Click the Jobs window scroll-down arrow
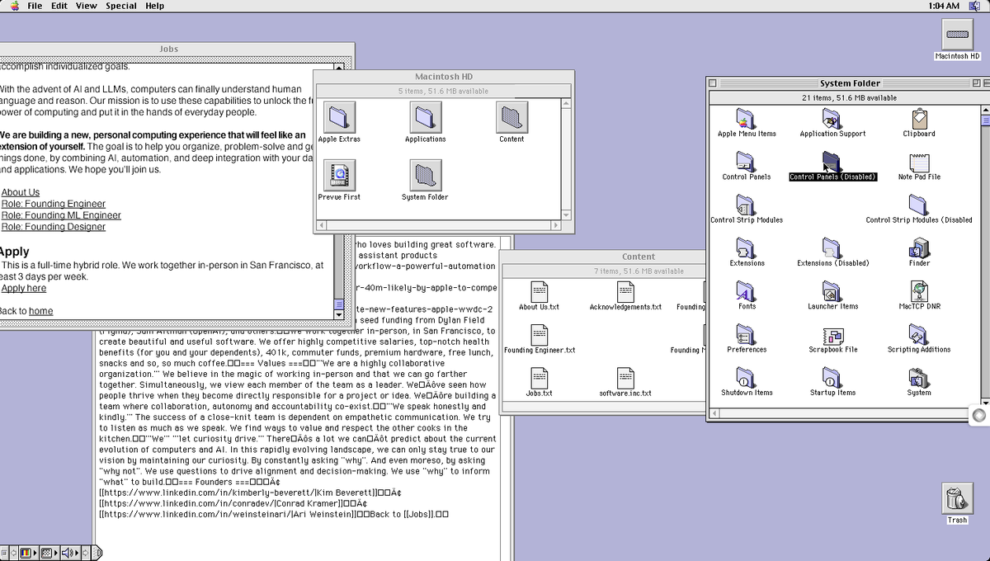Image resolution: width=990 pixels, height=561 pixels. point(339,314)
